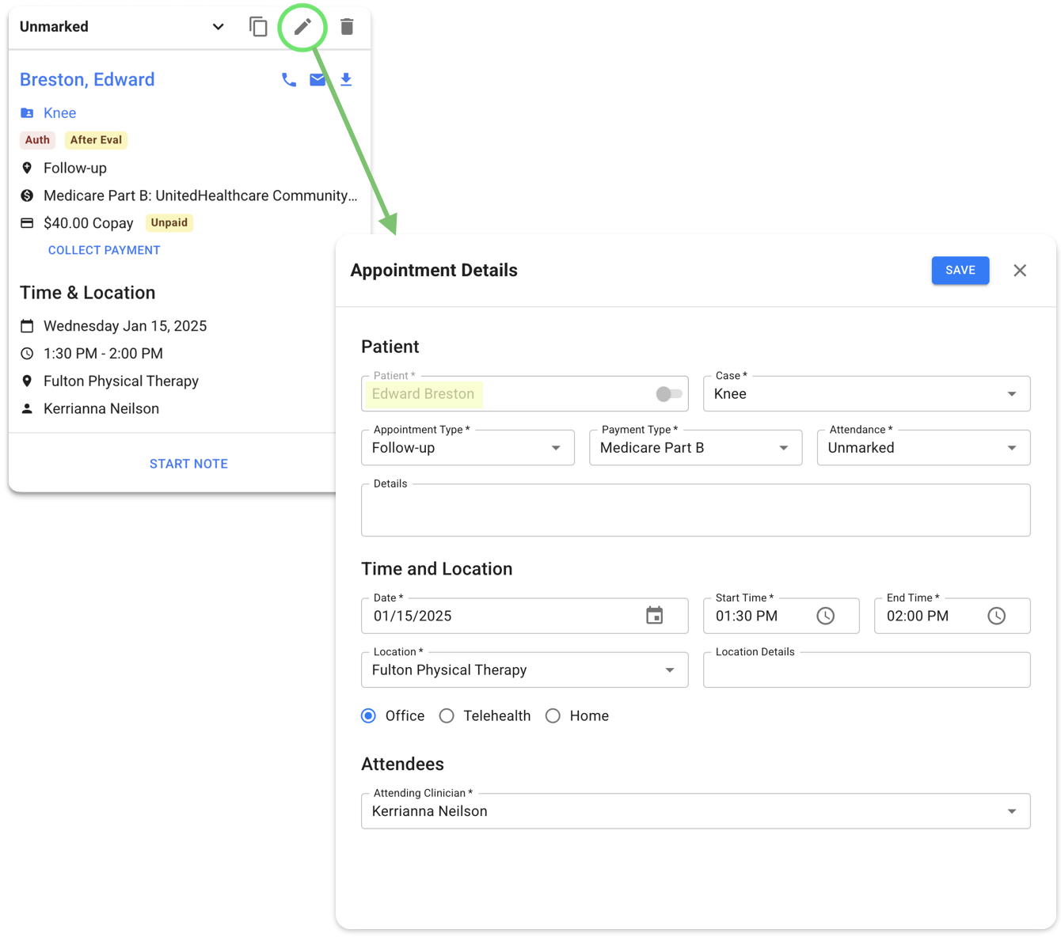
Task: Email patient using the envelope icon
Action: (x=318, y=80)
